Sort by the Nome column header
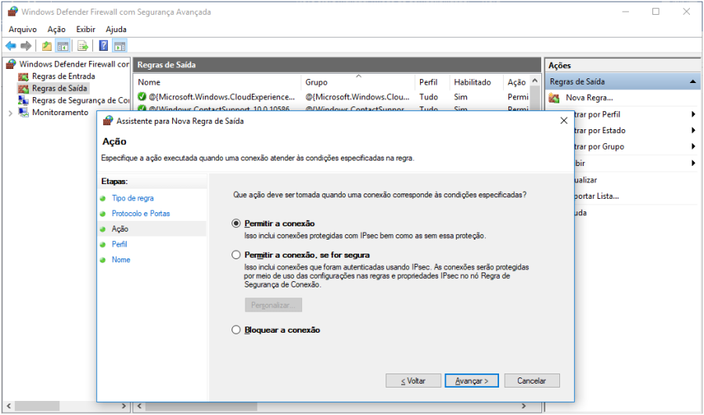704x415 pixels. 217,82
